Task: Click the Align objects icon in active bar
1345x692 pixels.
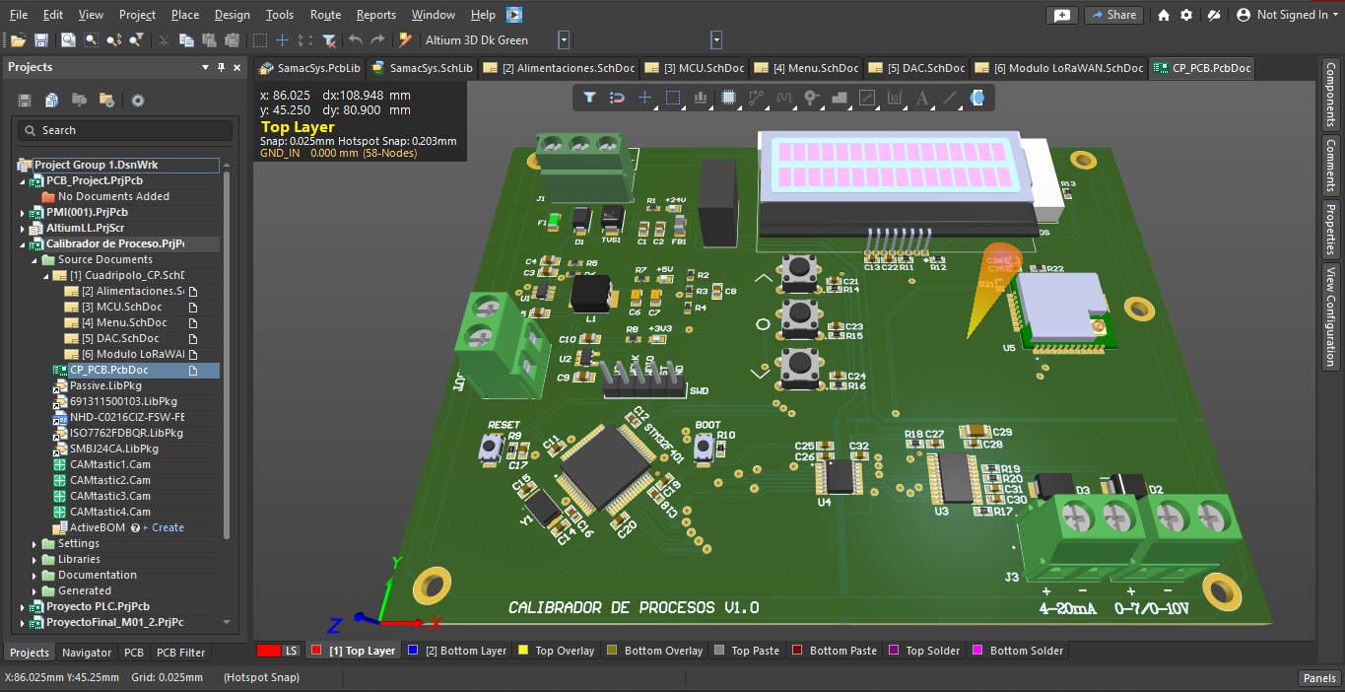Action: [x=701, y=98]
